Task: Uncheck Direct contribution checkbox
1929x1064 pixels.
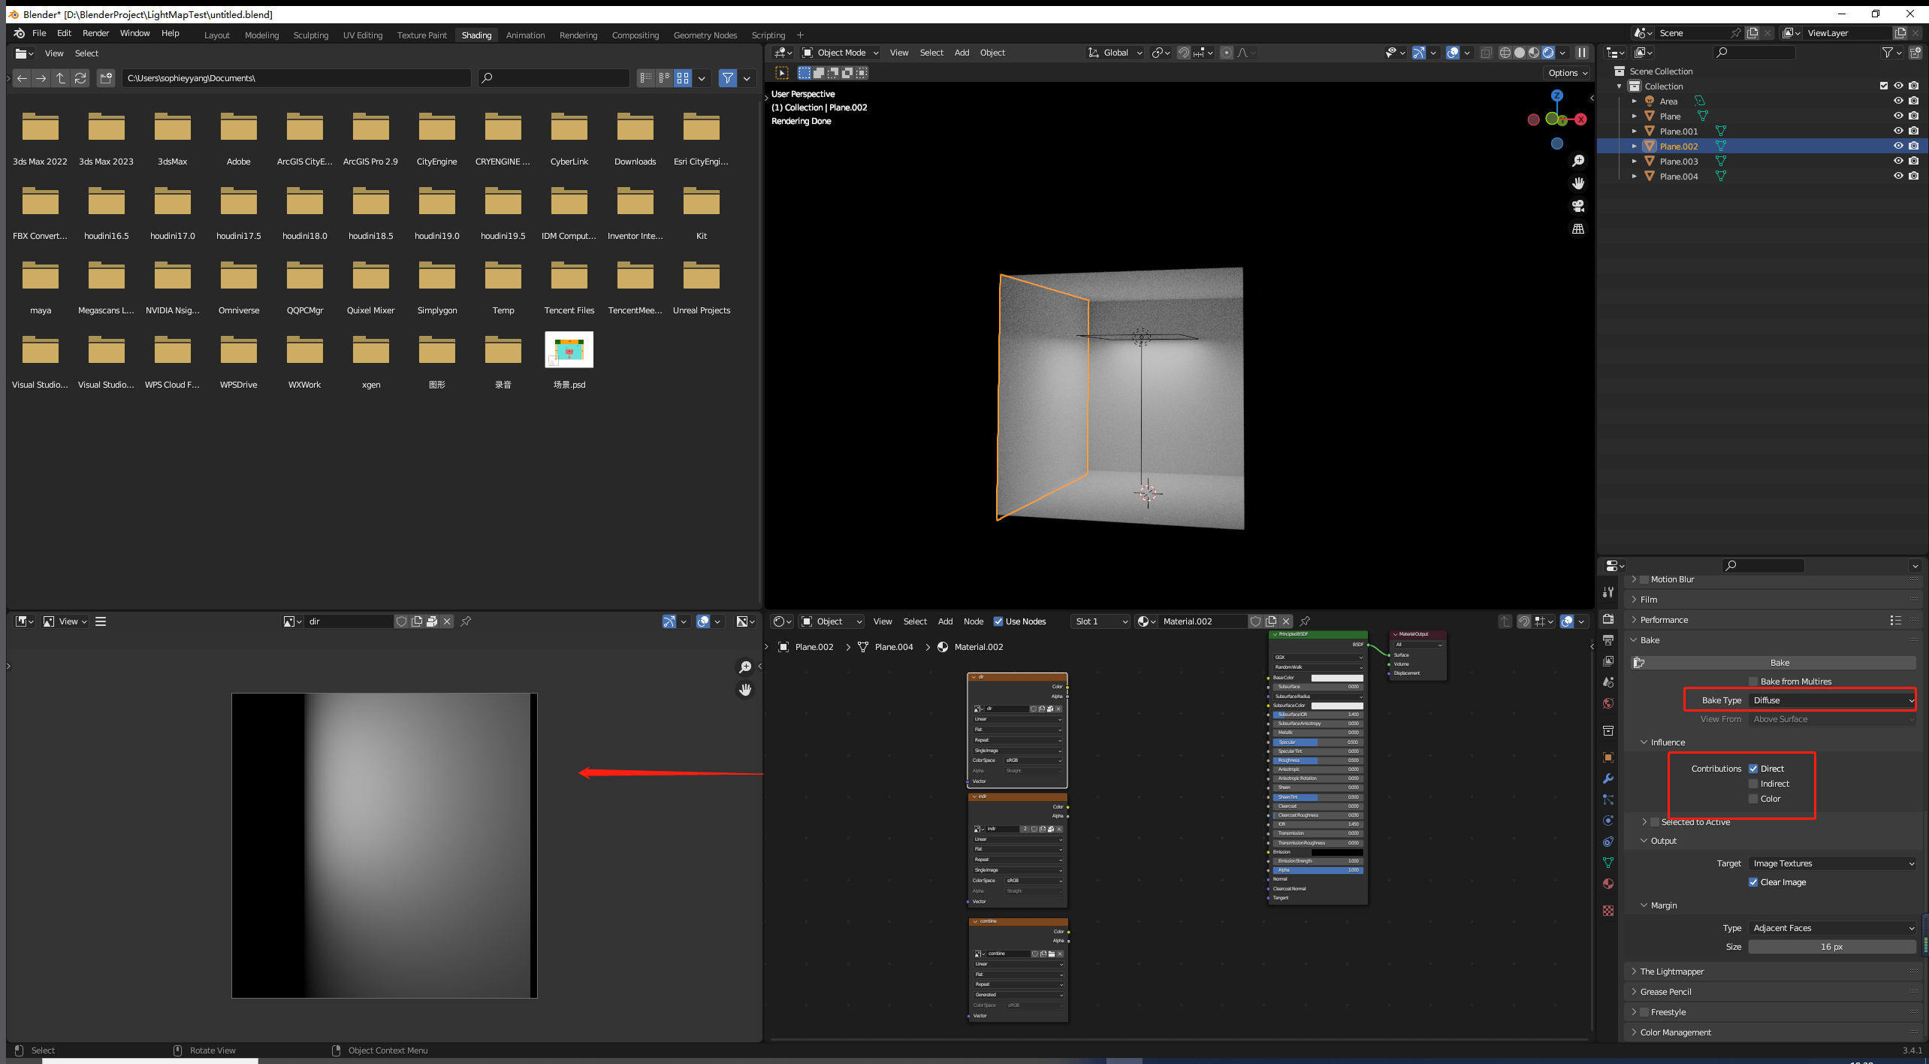Action: (x=1753, y=769)
